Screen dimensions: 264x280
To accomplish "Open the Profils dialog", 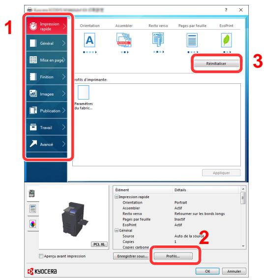I will pyautogui.click(x=173, y=256).
